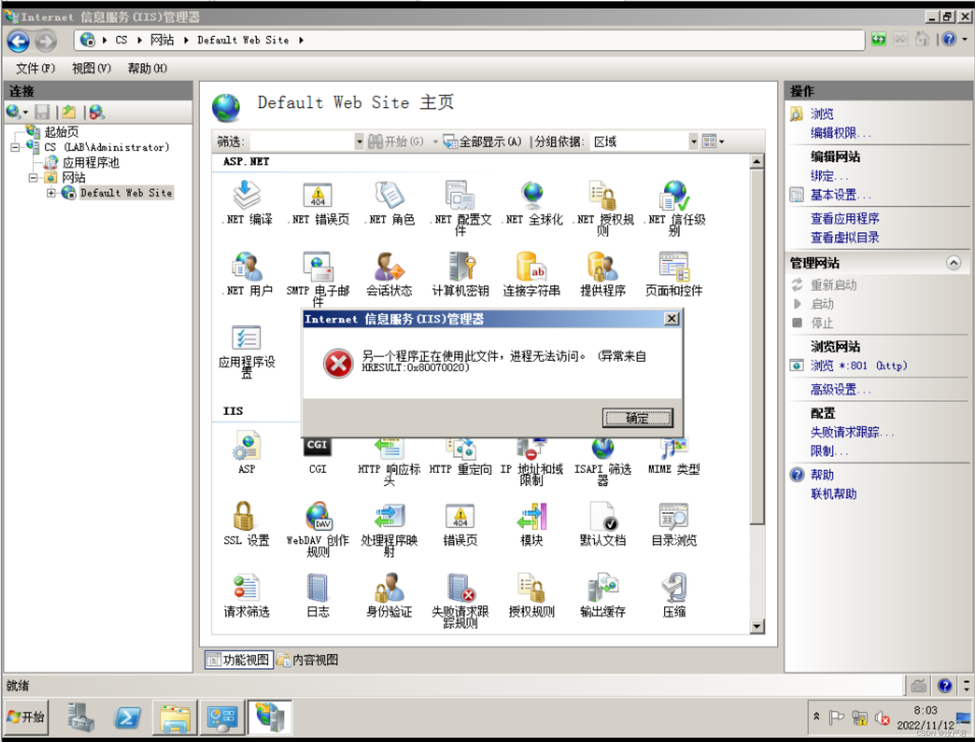Open the 身份验证 feature icon
This screenshot has height=742, width=975.
point(389,588)
